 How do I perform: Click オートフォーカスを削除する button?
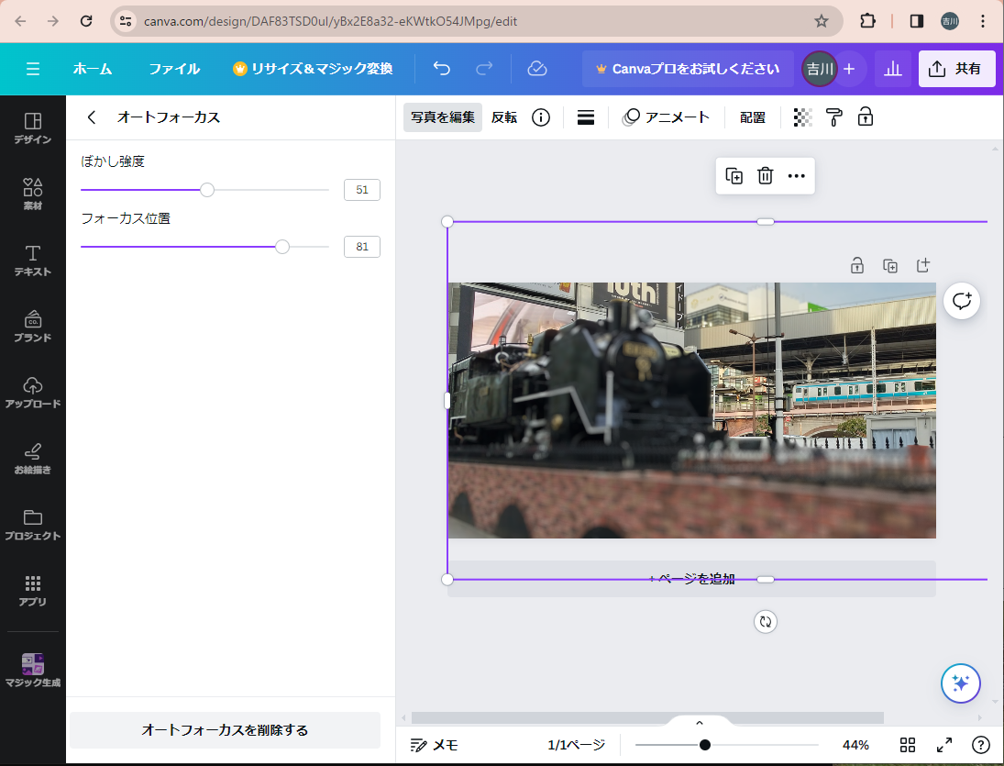[x=225, y=730]
